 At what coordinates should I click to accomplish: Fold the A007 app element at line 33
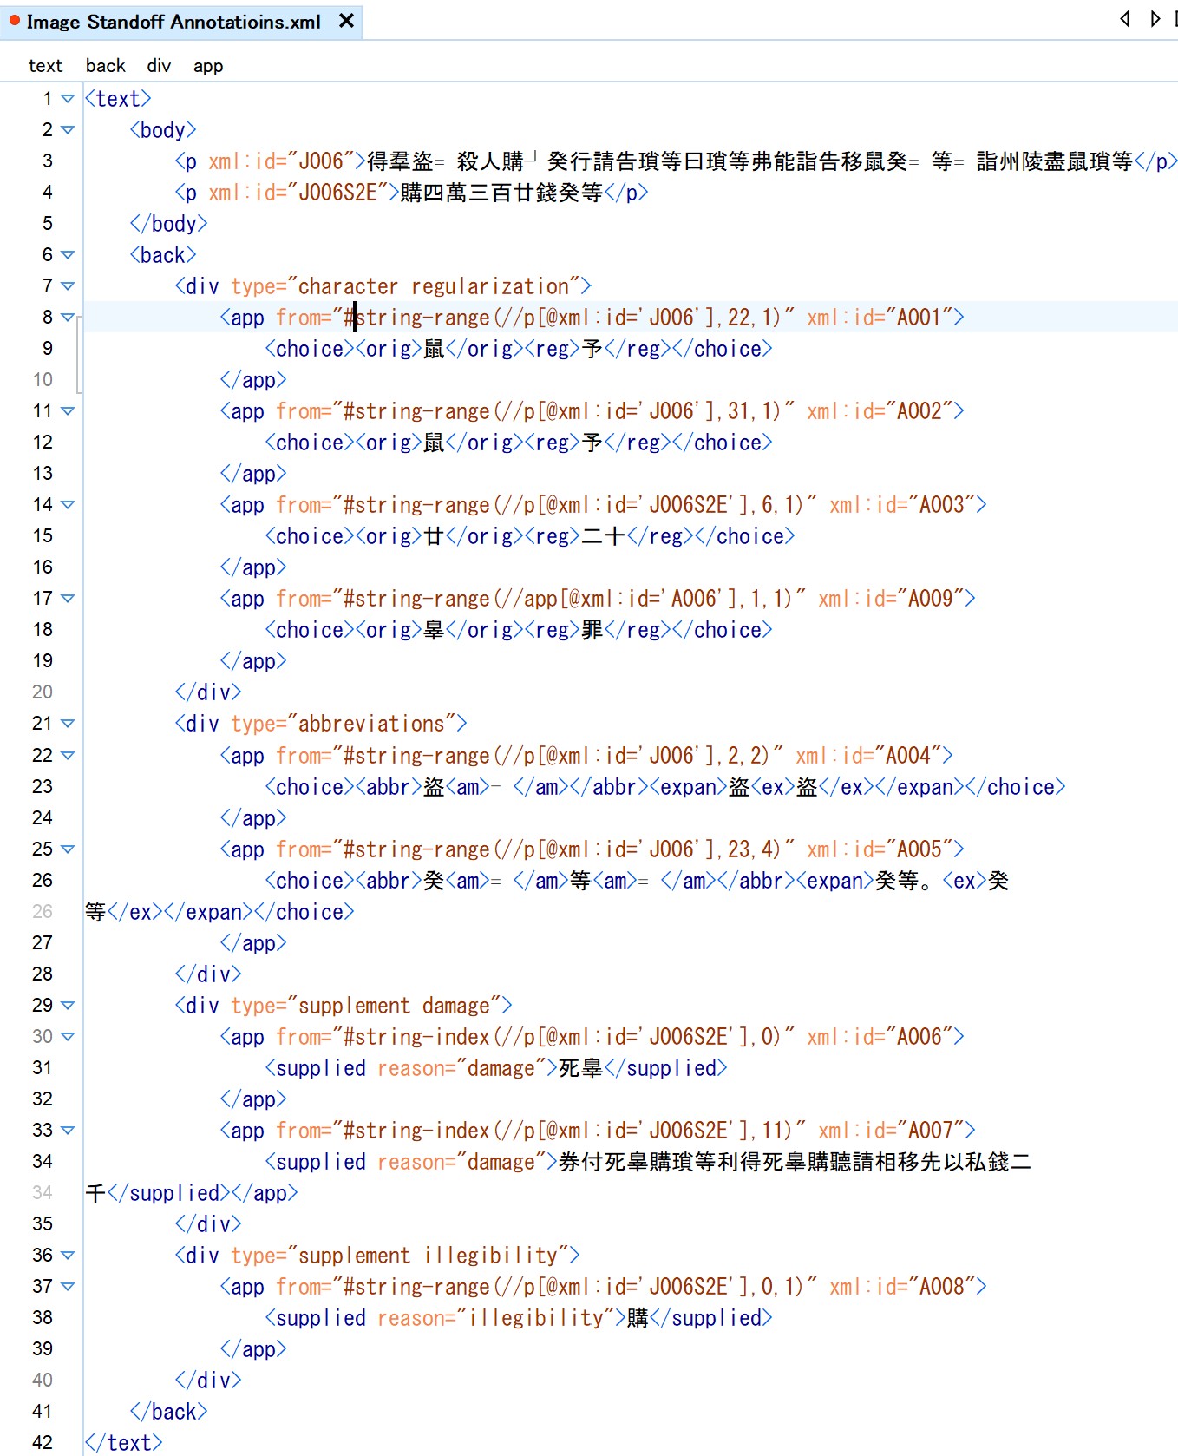click(68, 1131)
